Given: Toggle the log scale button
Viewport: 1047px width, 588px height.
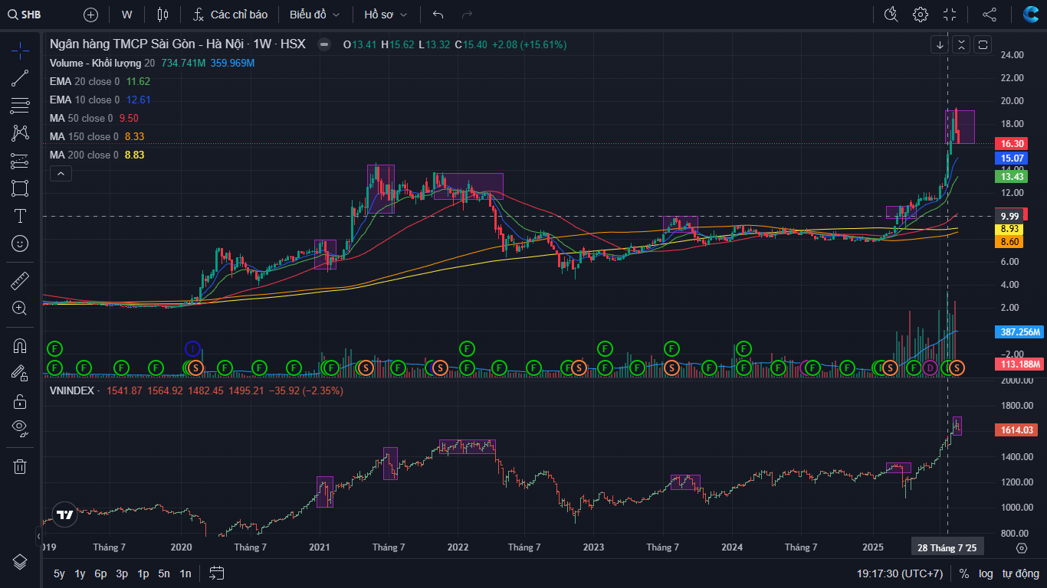Looking at the screenshot, I should 986,573.
